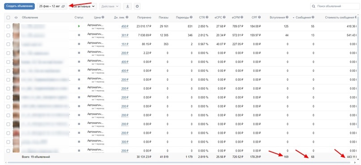Sort by the Потрачено column header
This screenshot has height=165, width=361.
coord(144,17)
